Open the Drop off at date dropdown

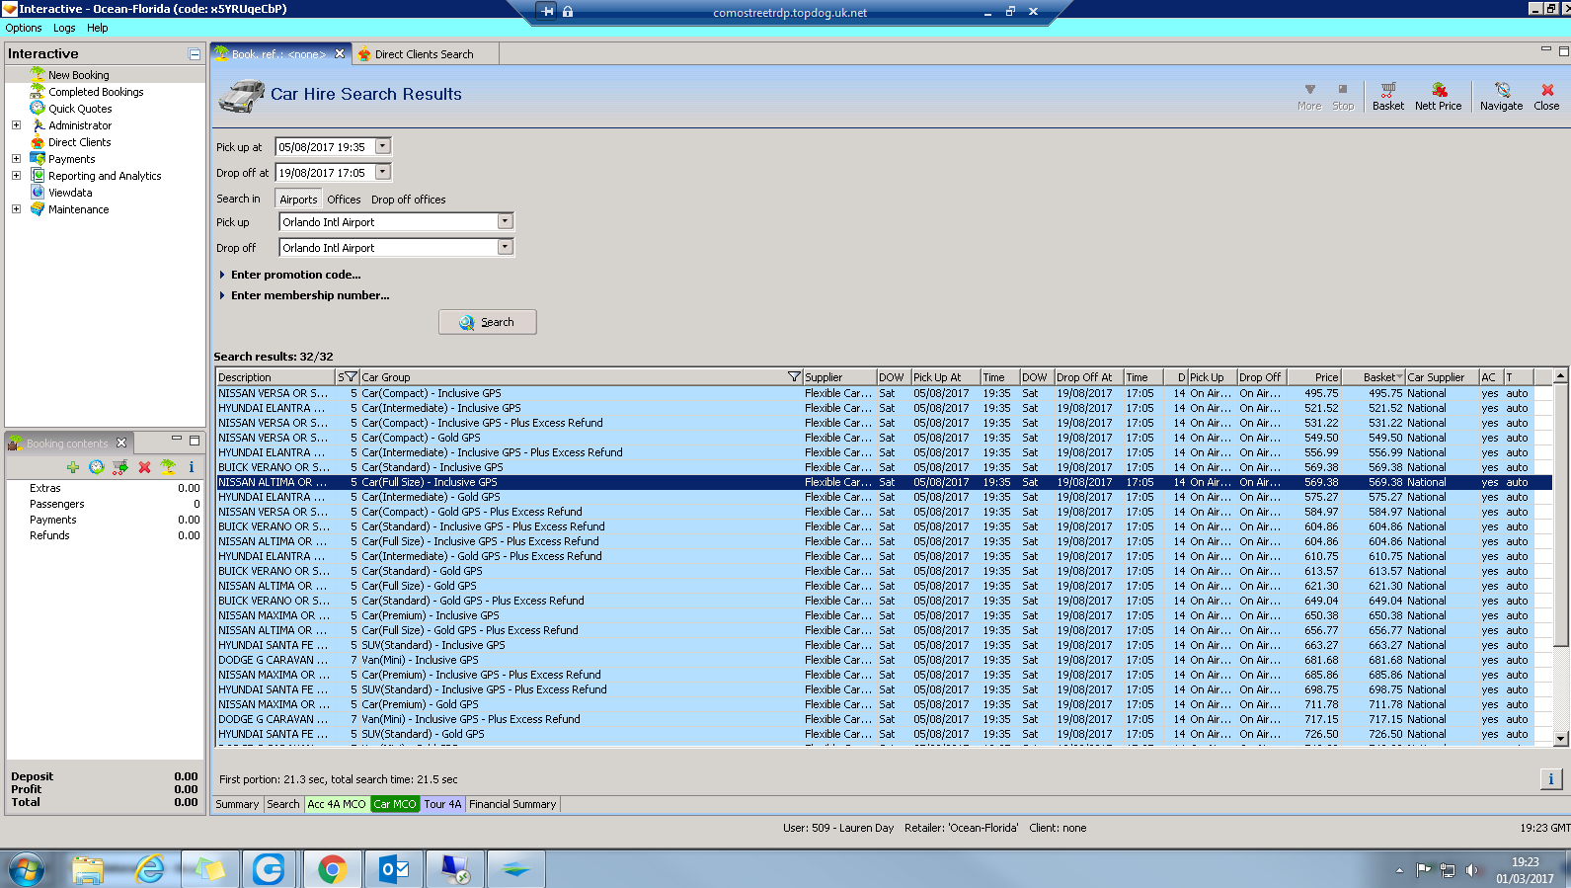click(383, 172)
